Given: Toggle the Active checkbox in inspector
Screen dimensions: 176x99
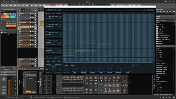Looking at the screenshot, I should 2,19.
